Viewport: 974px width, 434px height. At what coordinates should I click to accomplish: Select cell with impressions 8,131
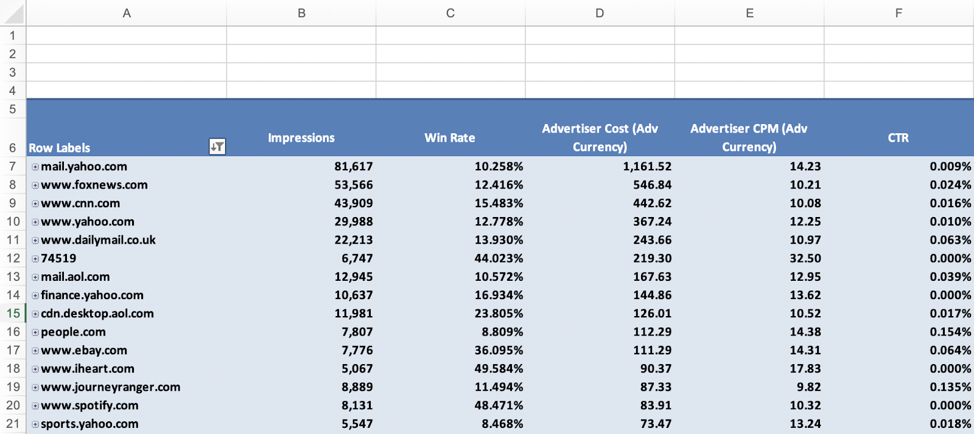tap(301, 405)
